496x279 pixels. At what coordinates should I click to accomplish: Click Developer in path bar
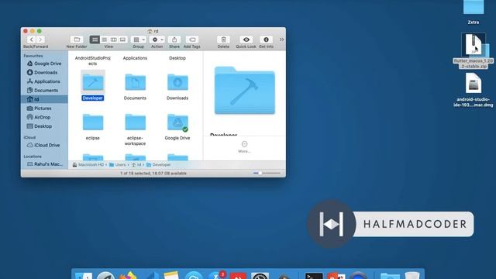158,165
